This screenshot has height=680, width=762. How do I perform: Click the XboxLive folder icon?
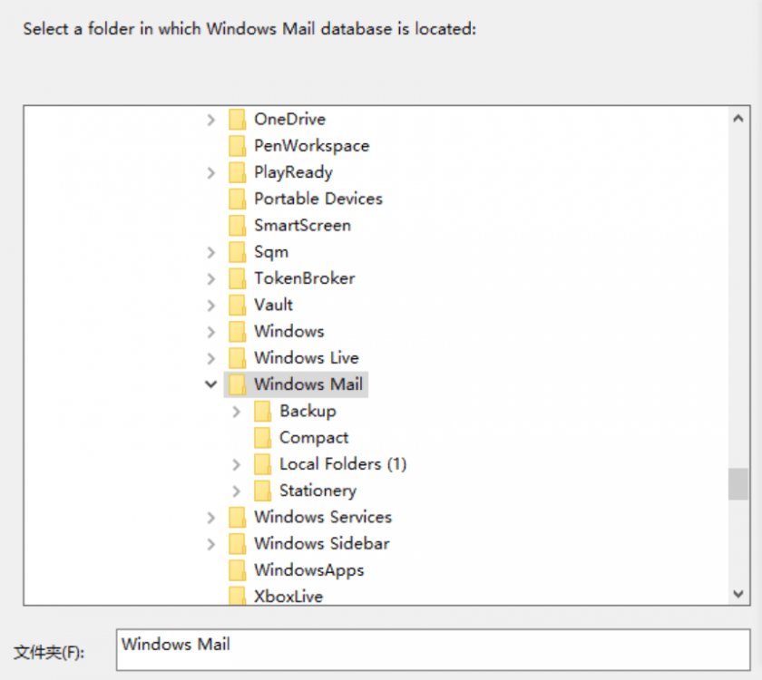pos(237,596)
